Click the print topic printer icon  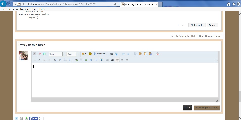pos(21,118)
